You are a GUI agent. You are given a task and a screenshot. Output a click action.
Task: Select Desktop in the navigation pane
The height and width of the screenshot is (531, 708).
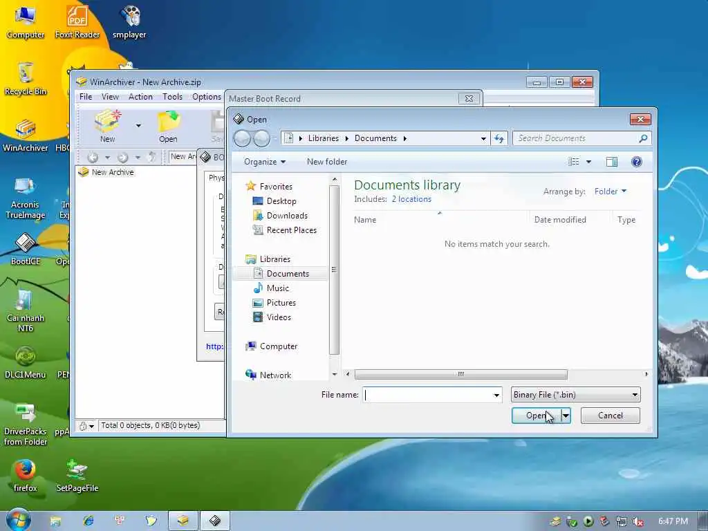coord(281,201)
